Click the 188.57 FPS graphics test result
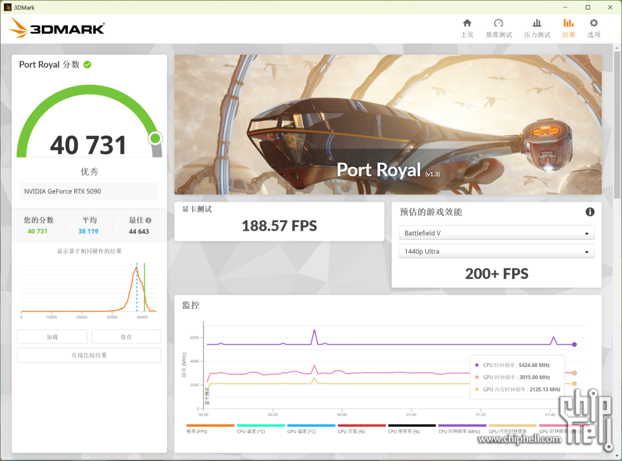Image resolution: width=622 pixels, height=461 pixels. [x=279, y=226]
